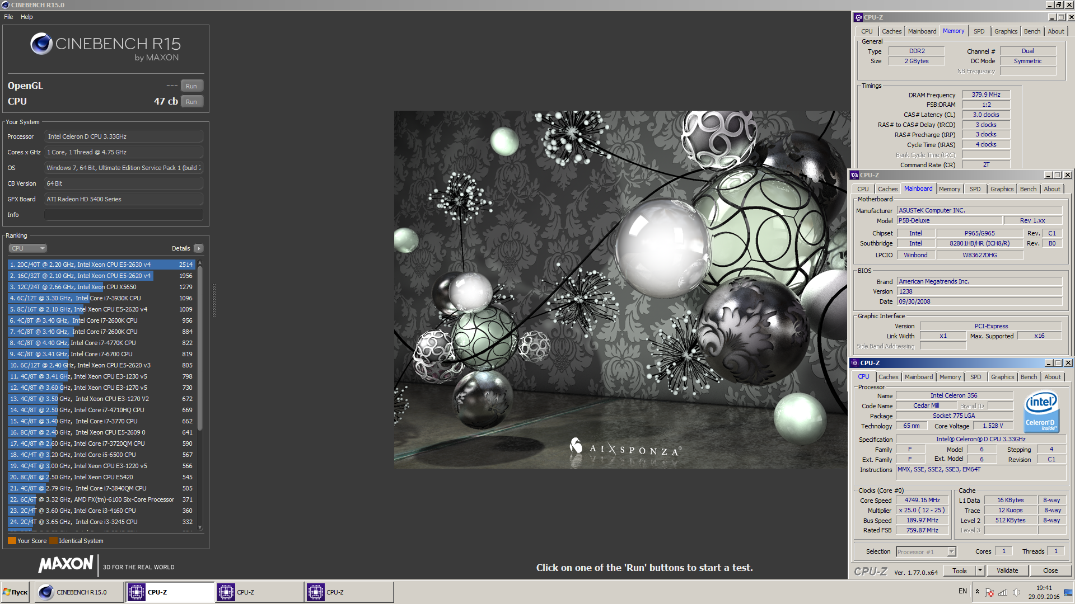Click the Aixsponza rendered image

620,289
